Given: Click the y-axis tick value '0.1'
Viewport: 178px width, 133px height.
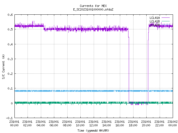Looking at the screenshot, I should pyautogui.click(x=10, y=88).
